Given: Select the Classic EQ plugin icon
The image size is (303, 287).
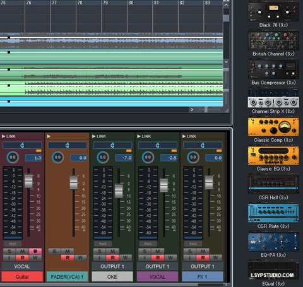Looking at the screenshot, I should [x=273, y=156].
